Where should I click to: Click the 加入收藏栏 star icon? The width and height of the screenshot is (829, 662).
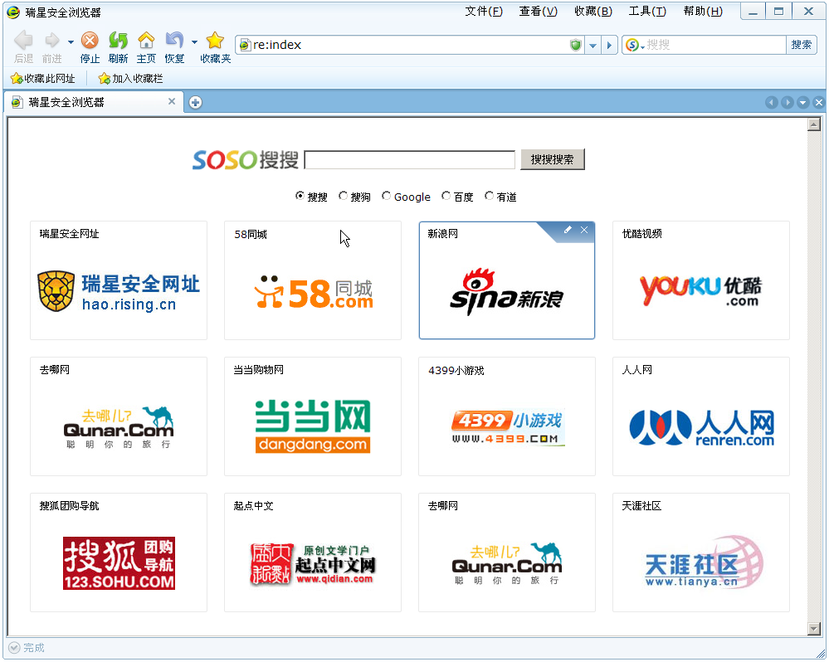[105, 80]
